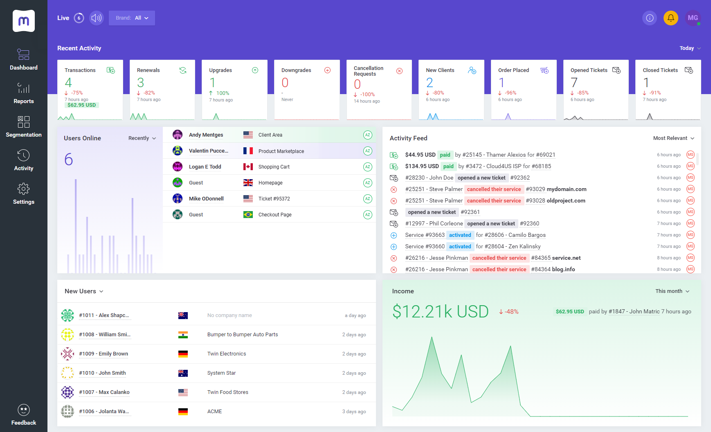Open the Most Relevant dropdown in Activity Feed

point(673,138)
